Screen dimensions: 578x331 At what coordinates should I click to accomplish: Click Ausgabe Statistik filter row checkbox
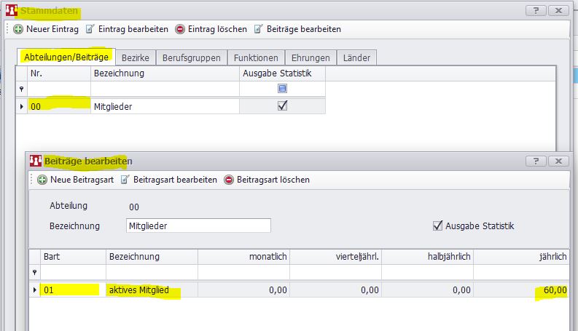283,89
